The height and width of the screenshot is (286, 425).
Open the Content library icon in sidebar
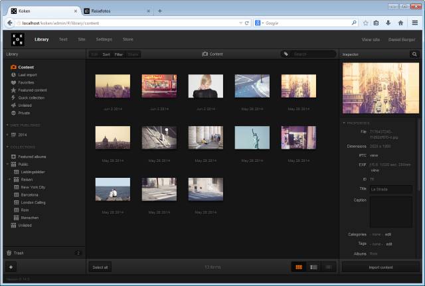coord(13,67)
